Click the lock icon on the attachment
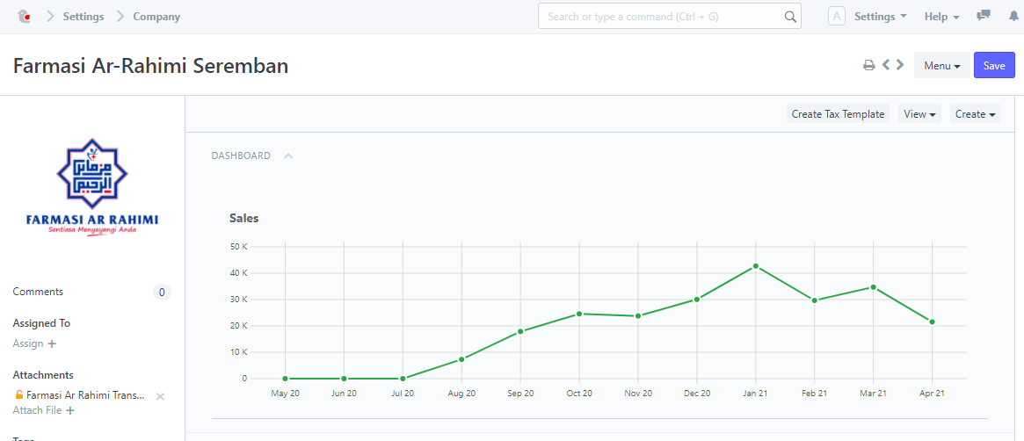 point(19,394)
